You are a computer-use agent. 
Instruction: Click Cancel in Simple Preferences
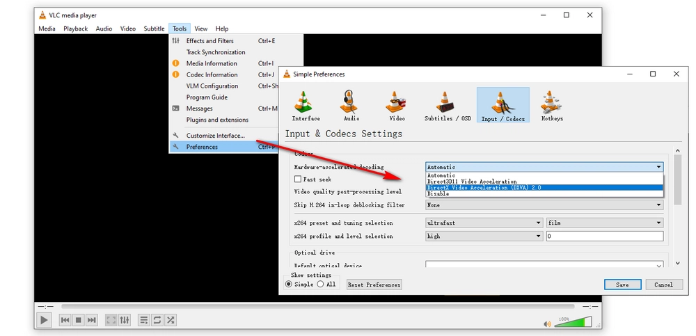click(x=663, y=285)
